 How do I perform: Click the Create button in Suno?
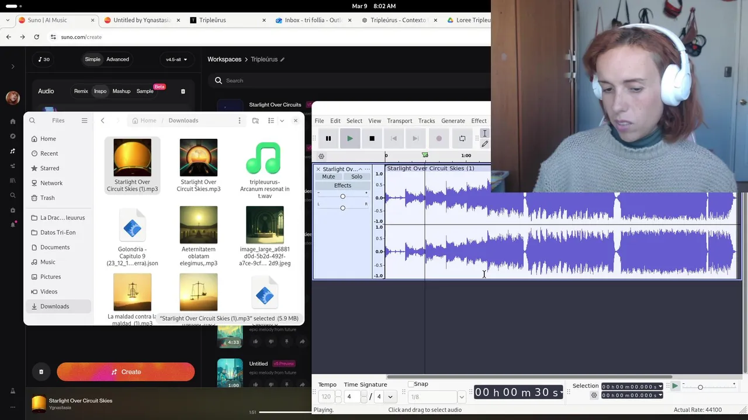pos(126,372)
